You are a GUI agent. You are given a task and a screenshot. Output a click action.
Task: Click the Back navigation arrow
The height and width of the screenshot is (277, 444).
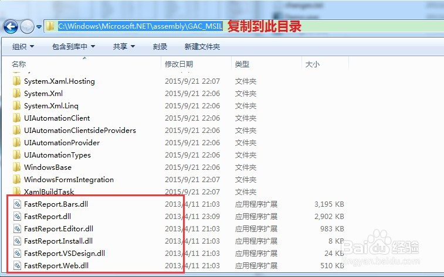point(11,27)
